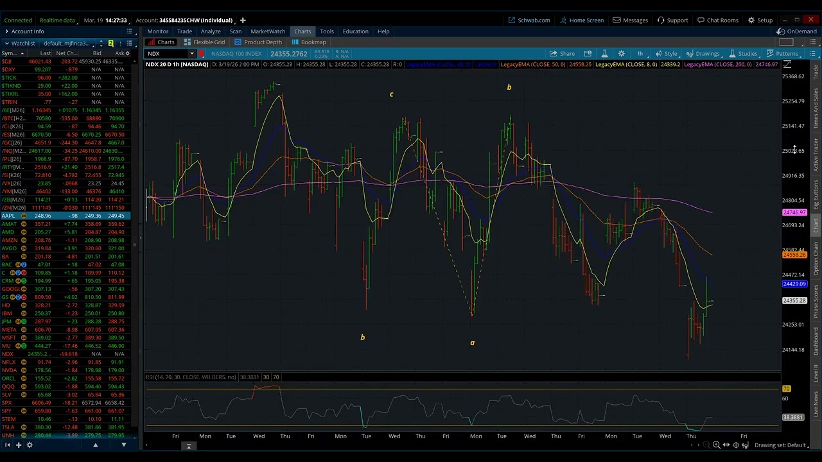The height and width of the screenshot is (462, 822).
Task: Change the 1h timeframe selector
Action: click(640, 53)
